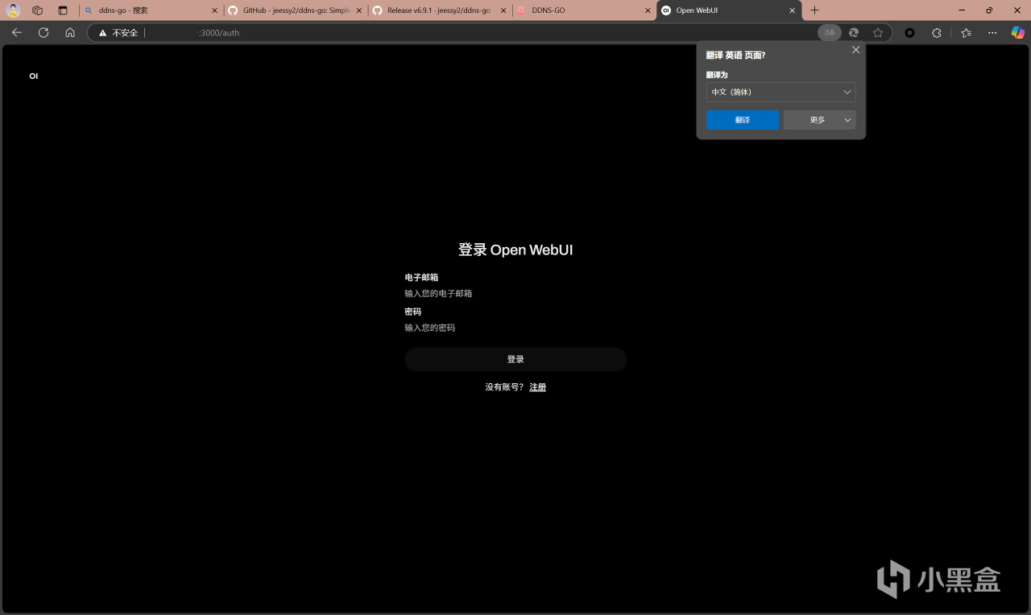
Task: Show the 不安全 site security warning
Action: (118, 33)
